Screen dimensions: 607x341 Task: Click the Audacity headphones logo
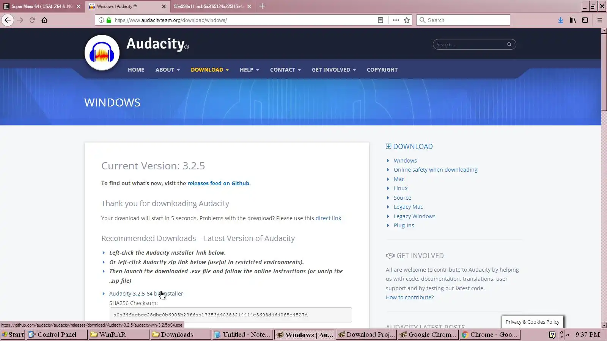tap(102, 53)
